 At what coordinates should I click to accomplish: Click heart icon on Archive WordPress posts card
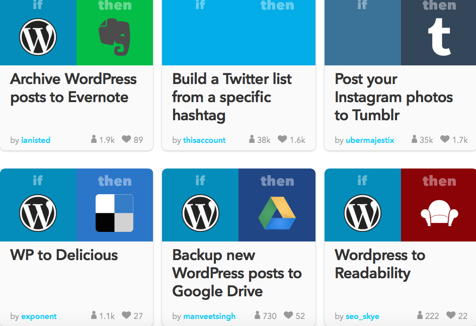[x=126, y=139]
